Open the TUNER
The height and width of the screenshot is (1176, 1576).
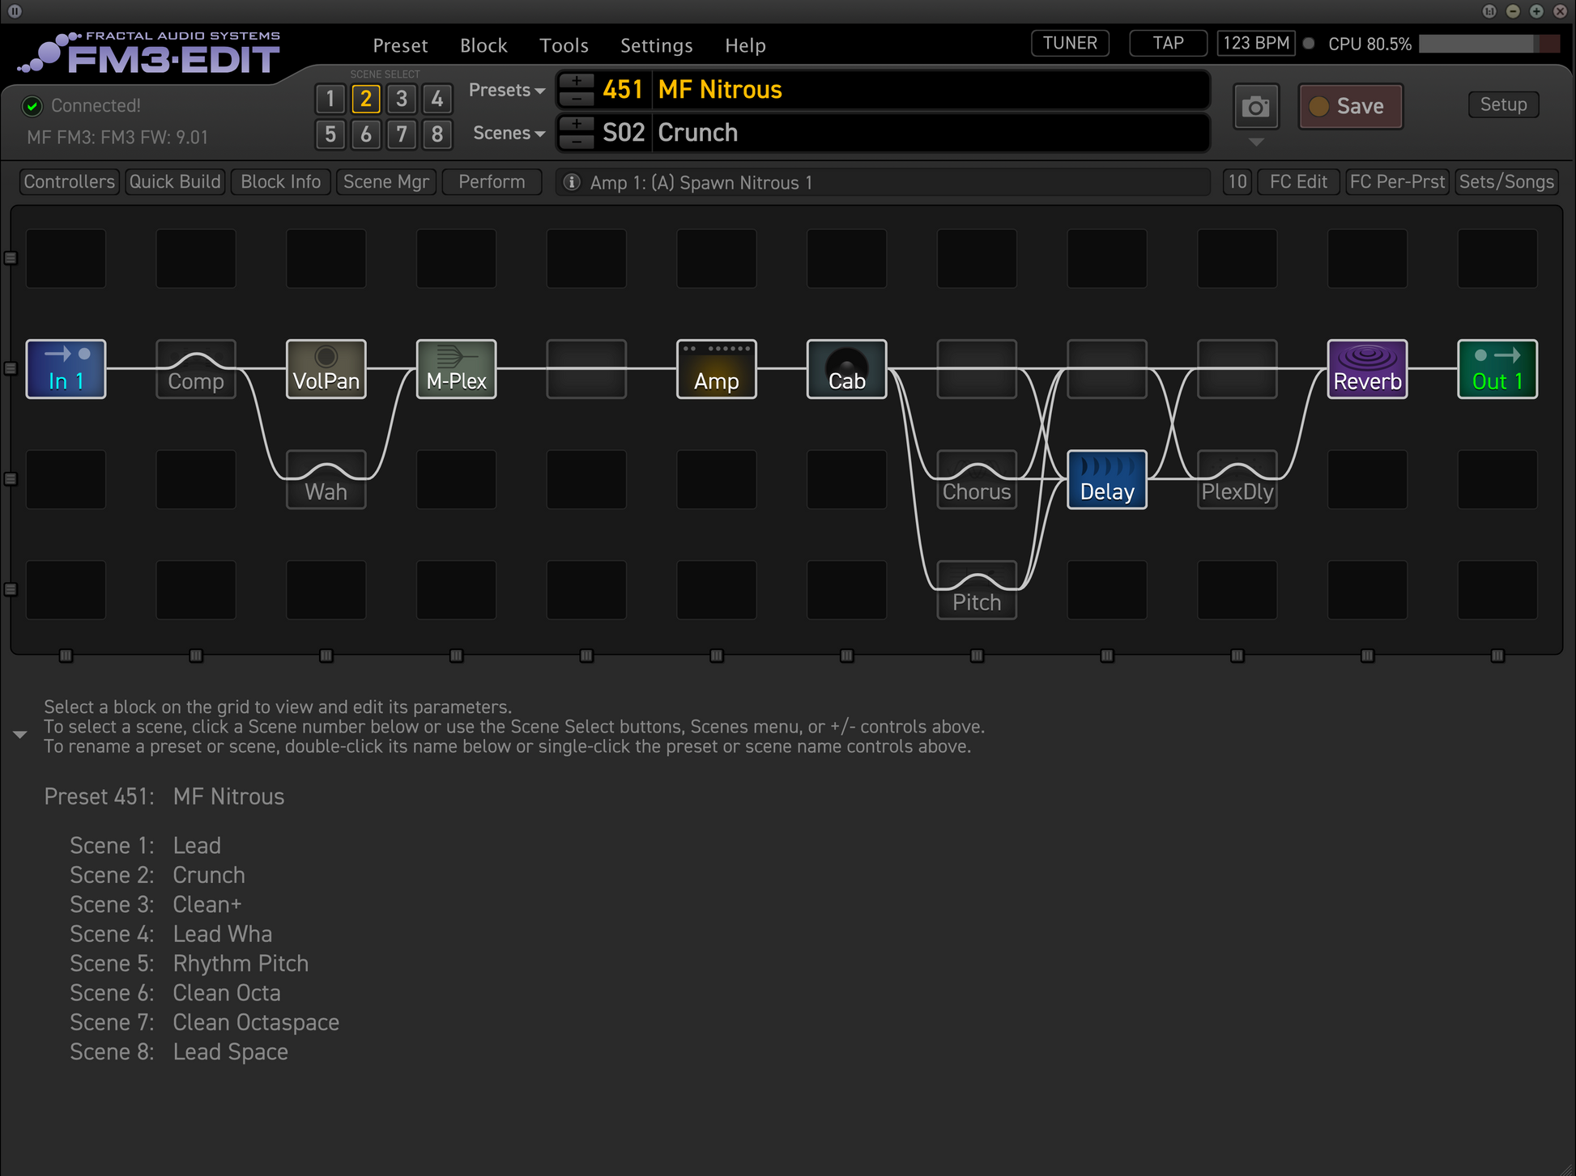pyautogui.click(x=1069, y=43)
